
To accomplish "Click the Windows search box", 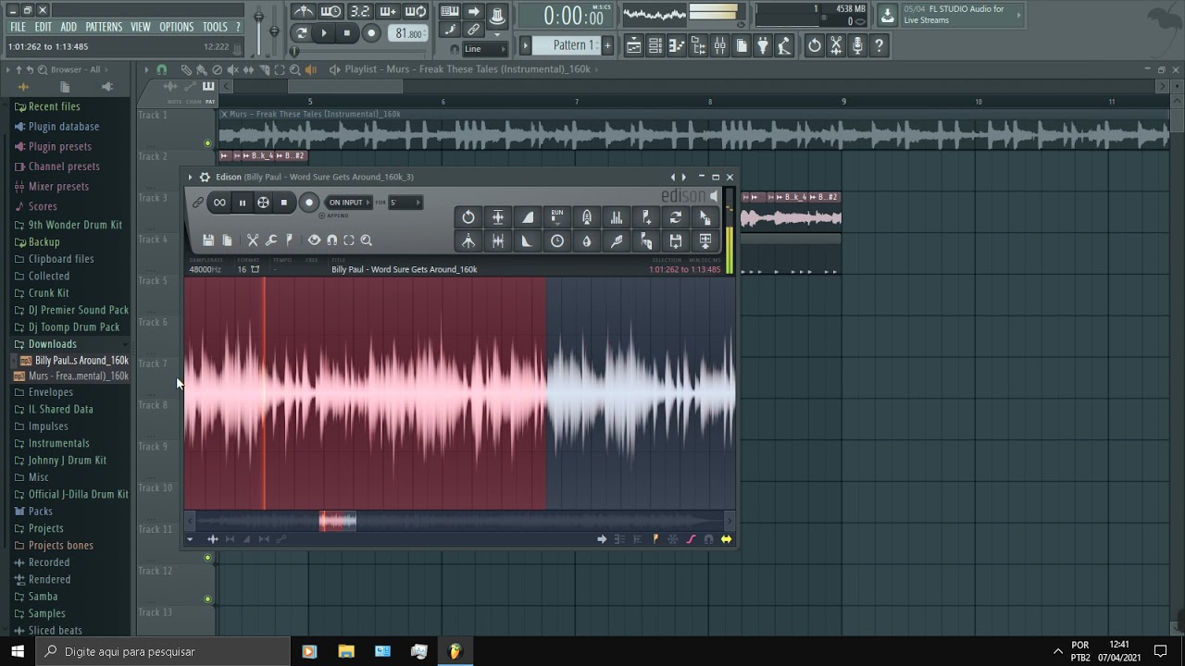I will click(x=163, y=651).
